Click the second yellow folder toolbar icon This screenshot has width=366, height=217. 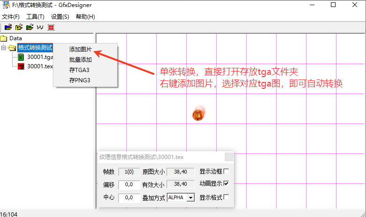pos(19,27)
